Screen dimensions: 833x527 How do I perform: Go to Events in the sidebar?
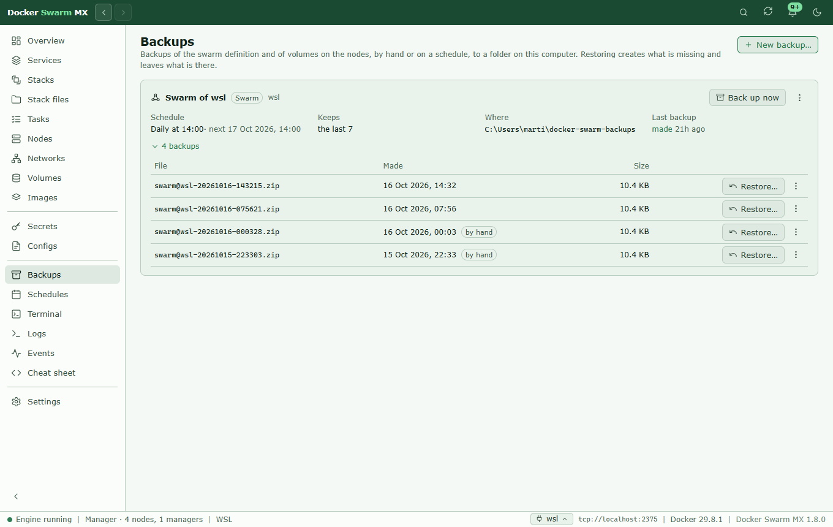coord(62,353)
